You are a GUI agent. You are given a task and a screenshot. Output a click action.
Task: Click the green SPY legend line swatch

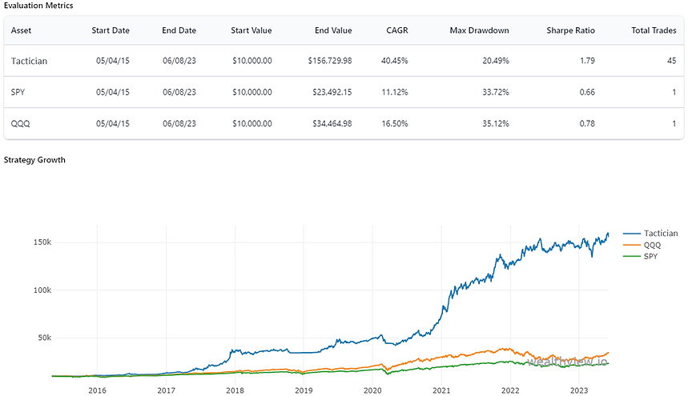(x=630, y=255)
